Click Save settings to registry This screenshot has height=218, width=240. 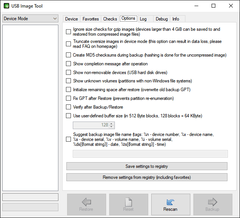coord(147,166)
